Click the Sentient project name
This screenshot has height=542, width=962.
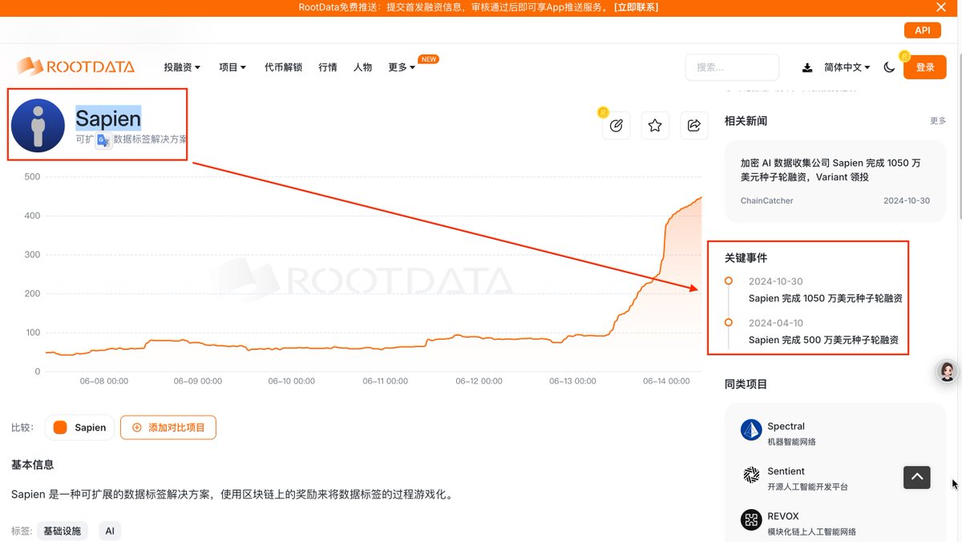(786, 471)
